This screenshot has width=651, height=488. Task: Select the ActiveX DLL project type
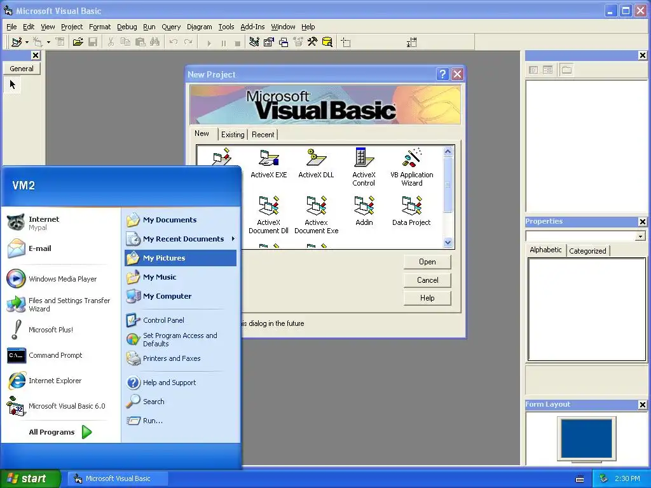(x=317, y=164)
